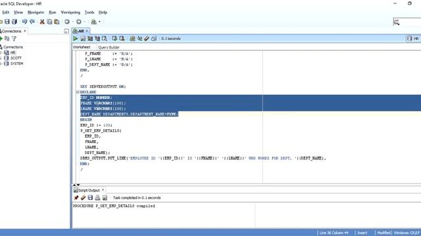Open the Edit menu

pyautogui.click(x=6, y=12)
